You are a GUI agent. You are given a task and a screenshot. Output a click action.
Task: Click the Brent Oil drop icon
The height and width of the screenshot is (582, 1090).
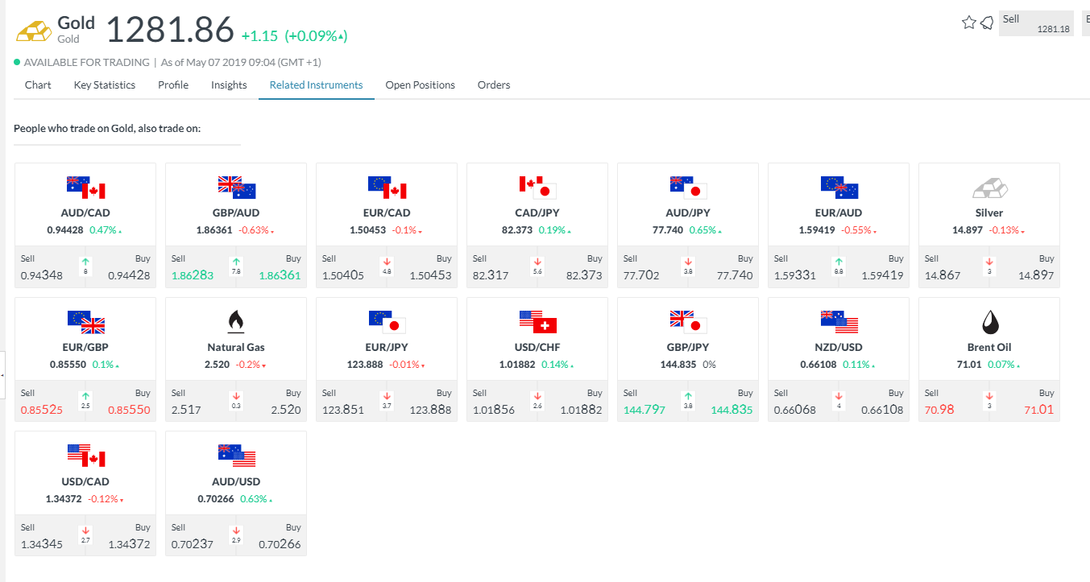[x=988, y=322]
